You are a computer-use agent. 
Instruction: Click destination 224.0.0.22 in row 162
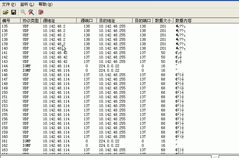(x=109, y=146)
